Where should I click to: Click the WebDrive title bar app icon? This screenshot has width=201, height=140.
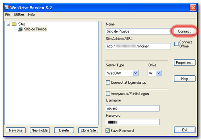coord(7,7)
